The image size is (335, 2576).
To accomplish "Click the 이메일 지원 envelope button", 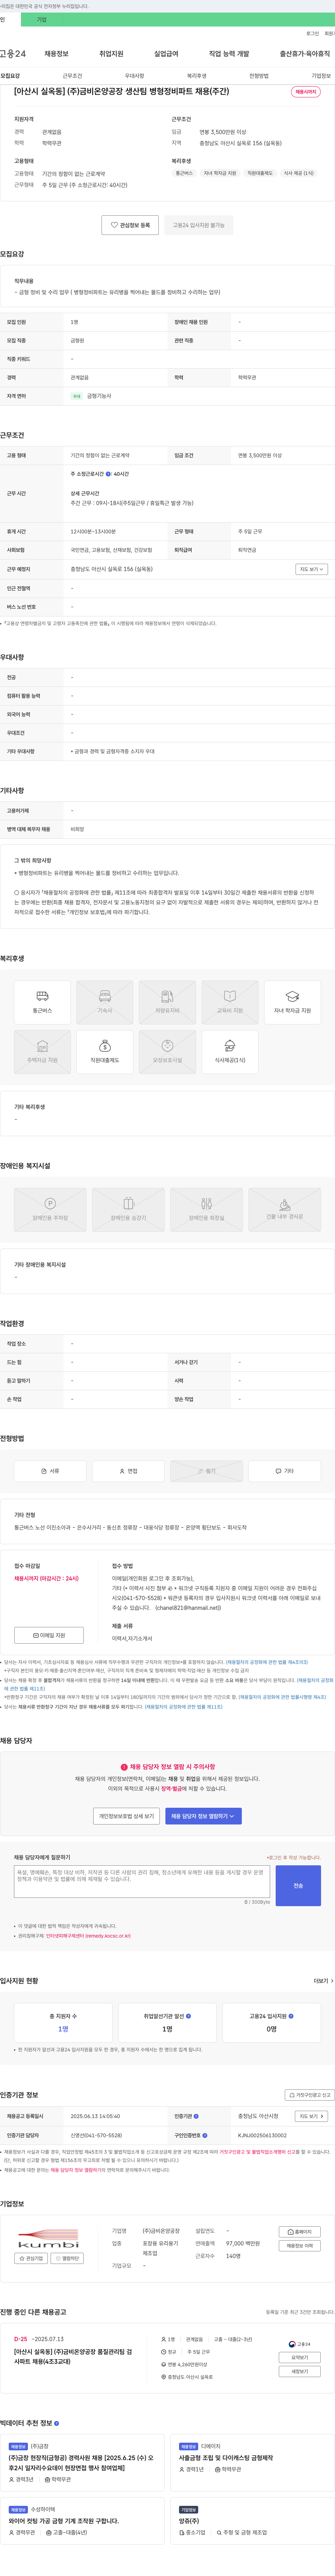I will pyautogui.click(x=49, y=1635).
